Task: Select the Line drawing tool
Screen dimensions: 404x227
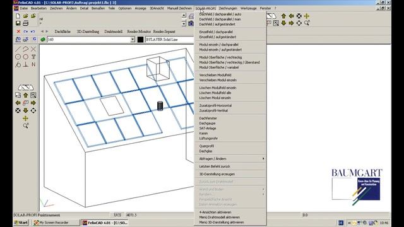Action: click(18, 49)
